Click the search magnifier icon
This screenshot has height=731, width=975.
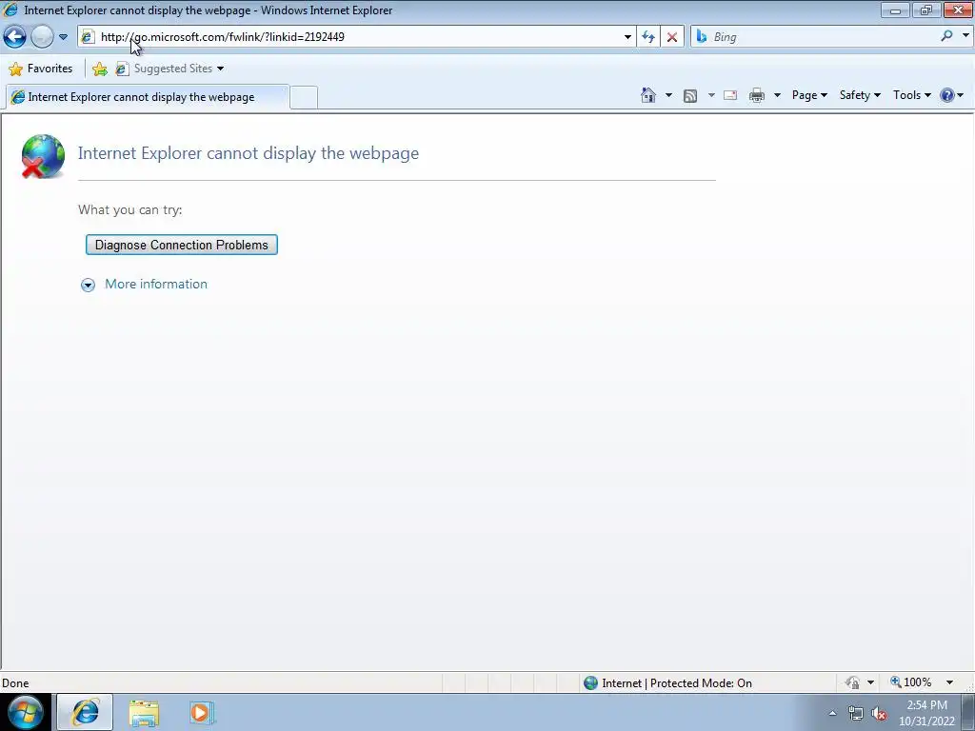click(946, 36)
